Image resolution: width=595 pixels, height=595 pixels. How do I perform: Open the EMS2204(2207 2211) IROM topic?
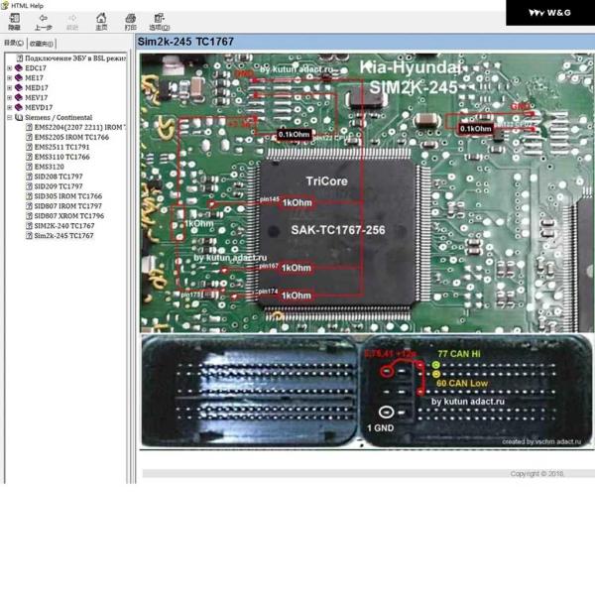tap(79, 127)
